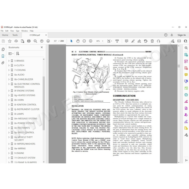Click the Save file icon
The image size is (189, 189).
[3, 41]
